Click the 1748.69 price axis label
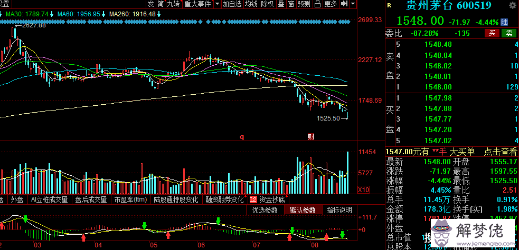This screenshot has height=250, width=519. [x=370, y=100]
